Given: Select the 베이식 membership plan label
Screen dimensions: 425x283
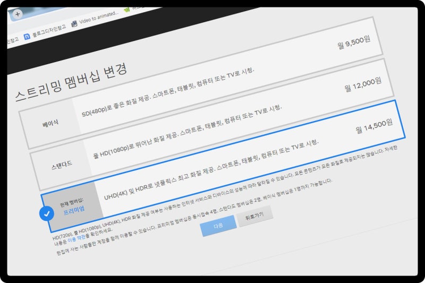Looking at the screenshot, I should (x=50, y=124).
